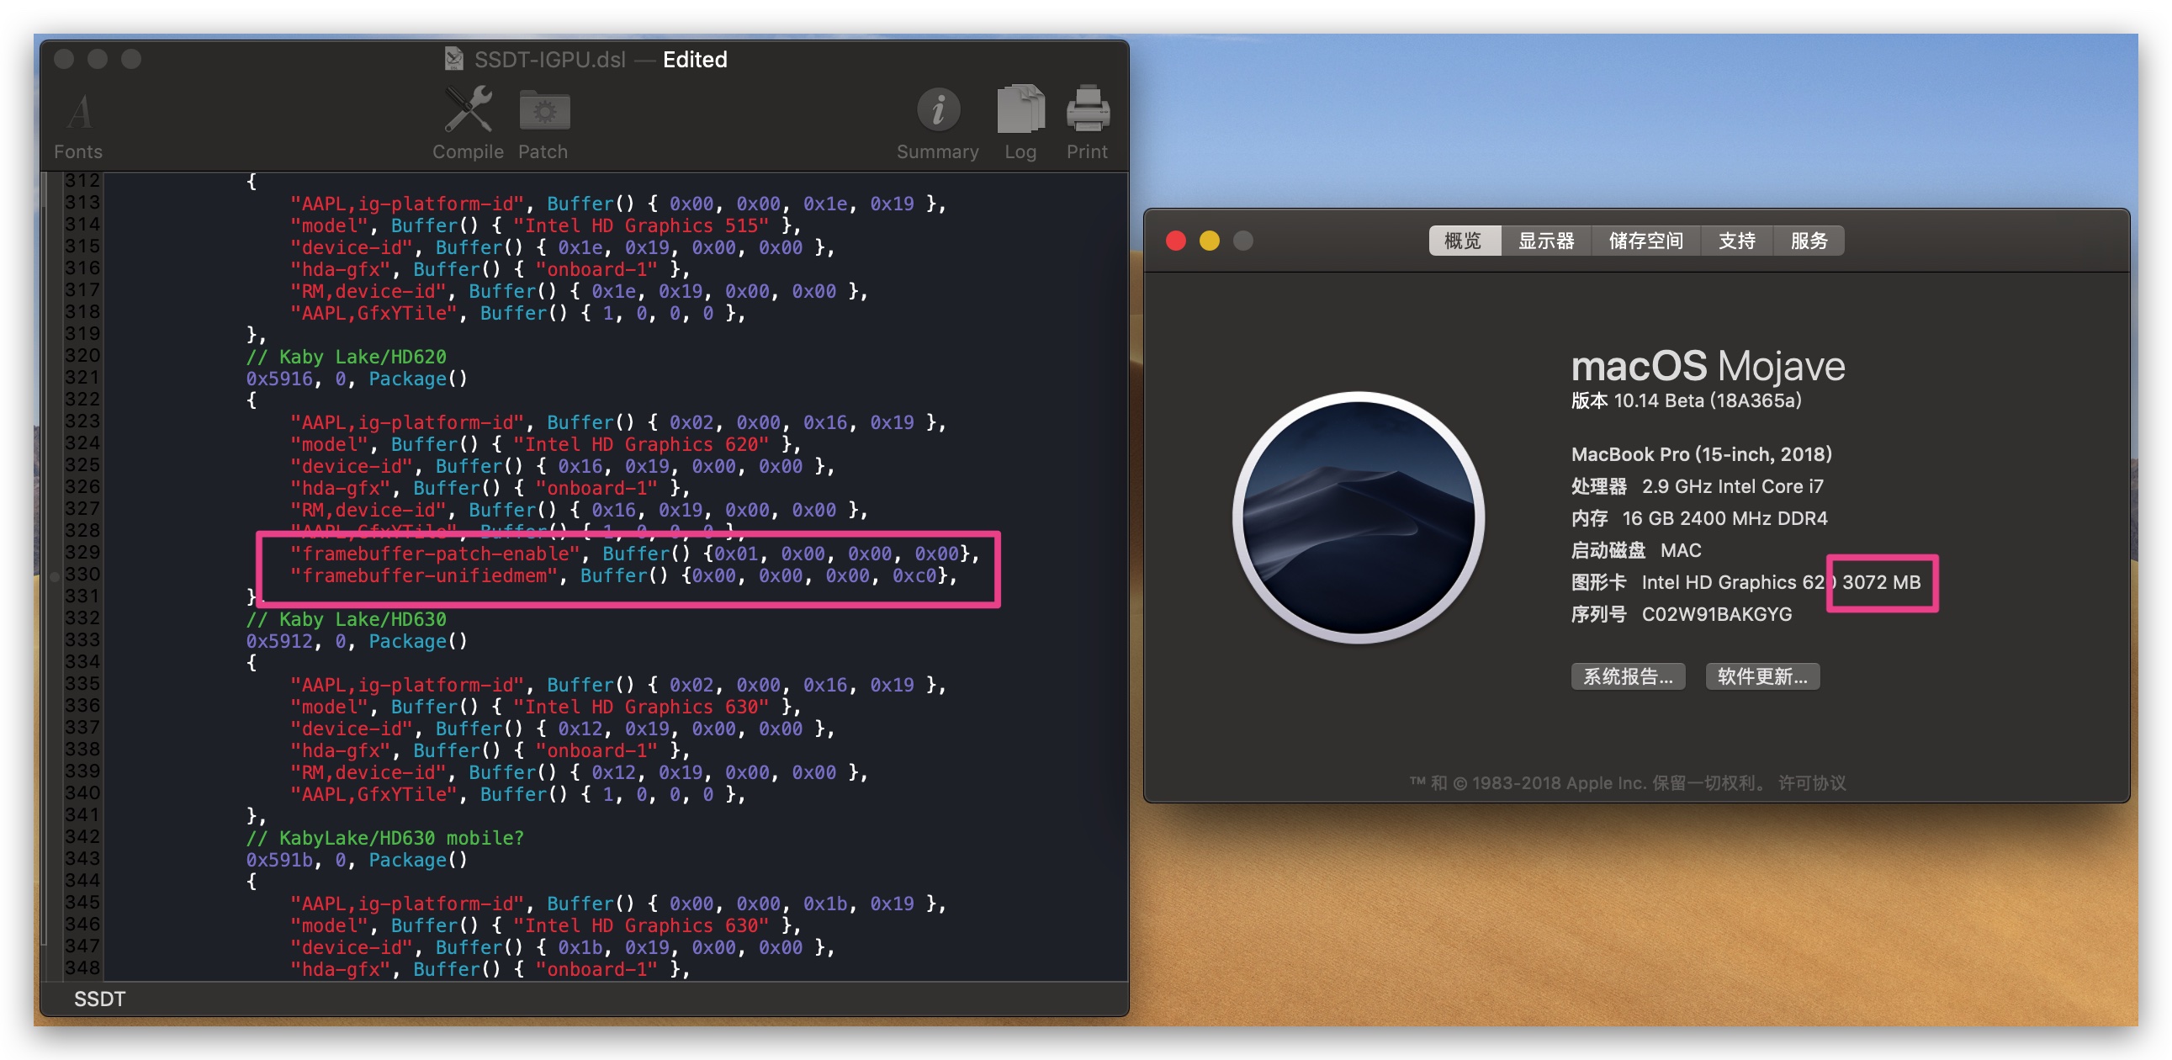Click "Intel HD Graphics 620" model string

click(642, 444)
